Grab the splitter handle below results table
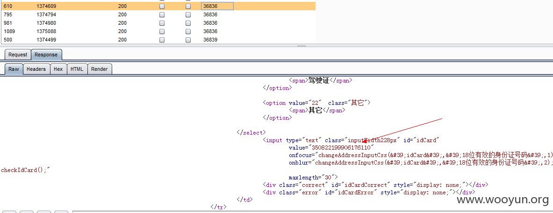This screenshot has height=213, width=553. (302, 46)
